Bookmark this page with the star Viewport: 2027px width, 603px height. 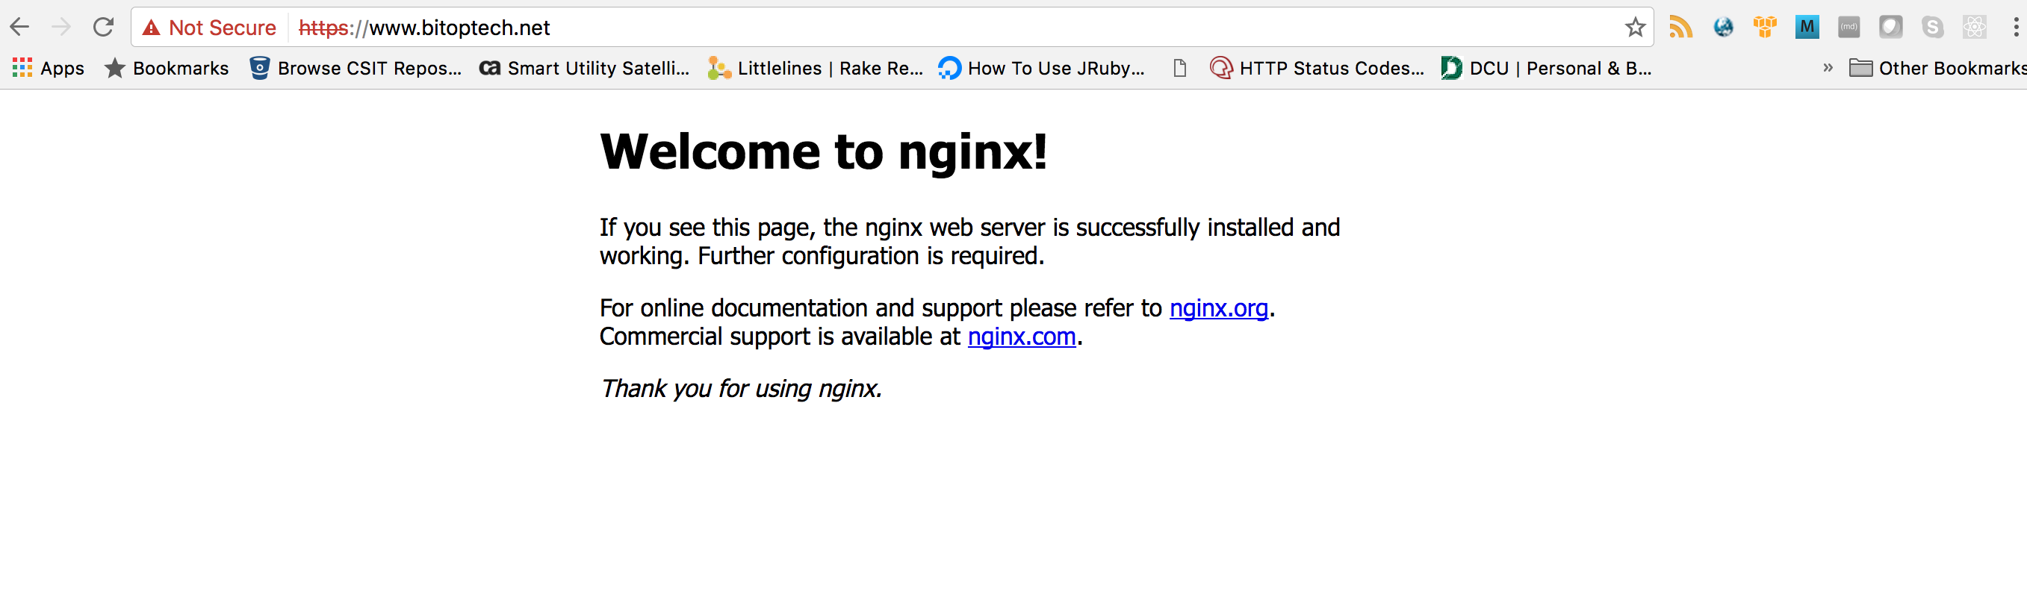(1634, 28)
